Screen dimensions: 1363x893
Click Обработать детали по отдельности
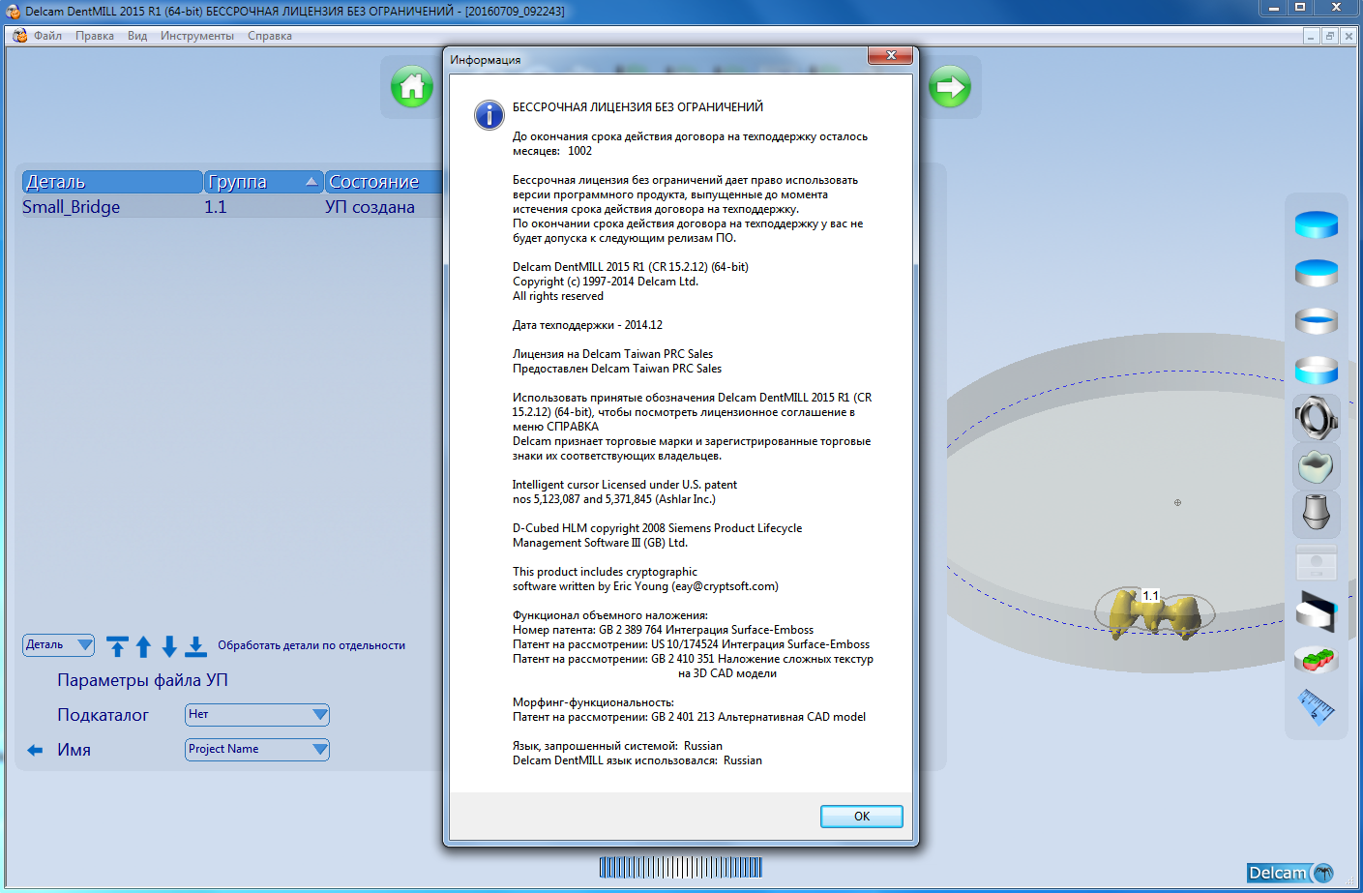(311, 645)
